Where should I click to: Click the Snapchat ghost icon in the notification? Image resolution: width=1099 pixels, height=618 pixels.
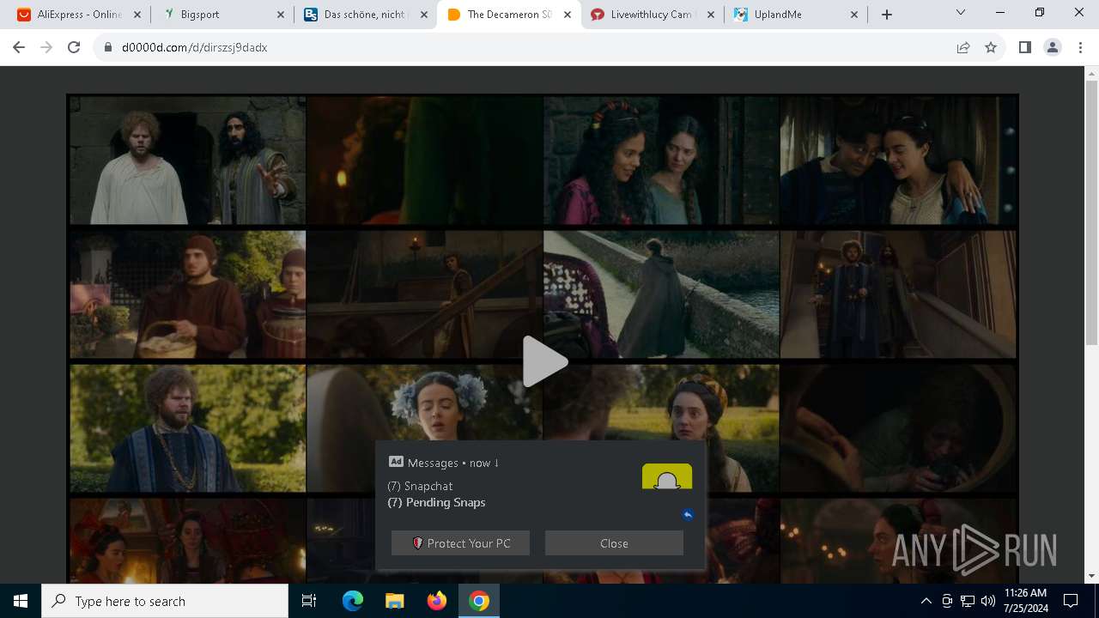click(667, 476)
